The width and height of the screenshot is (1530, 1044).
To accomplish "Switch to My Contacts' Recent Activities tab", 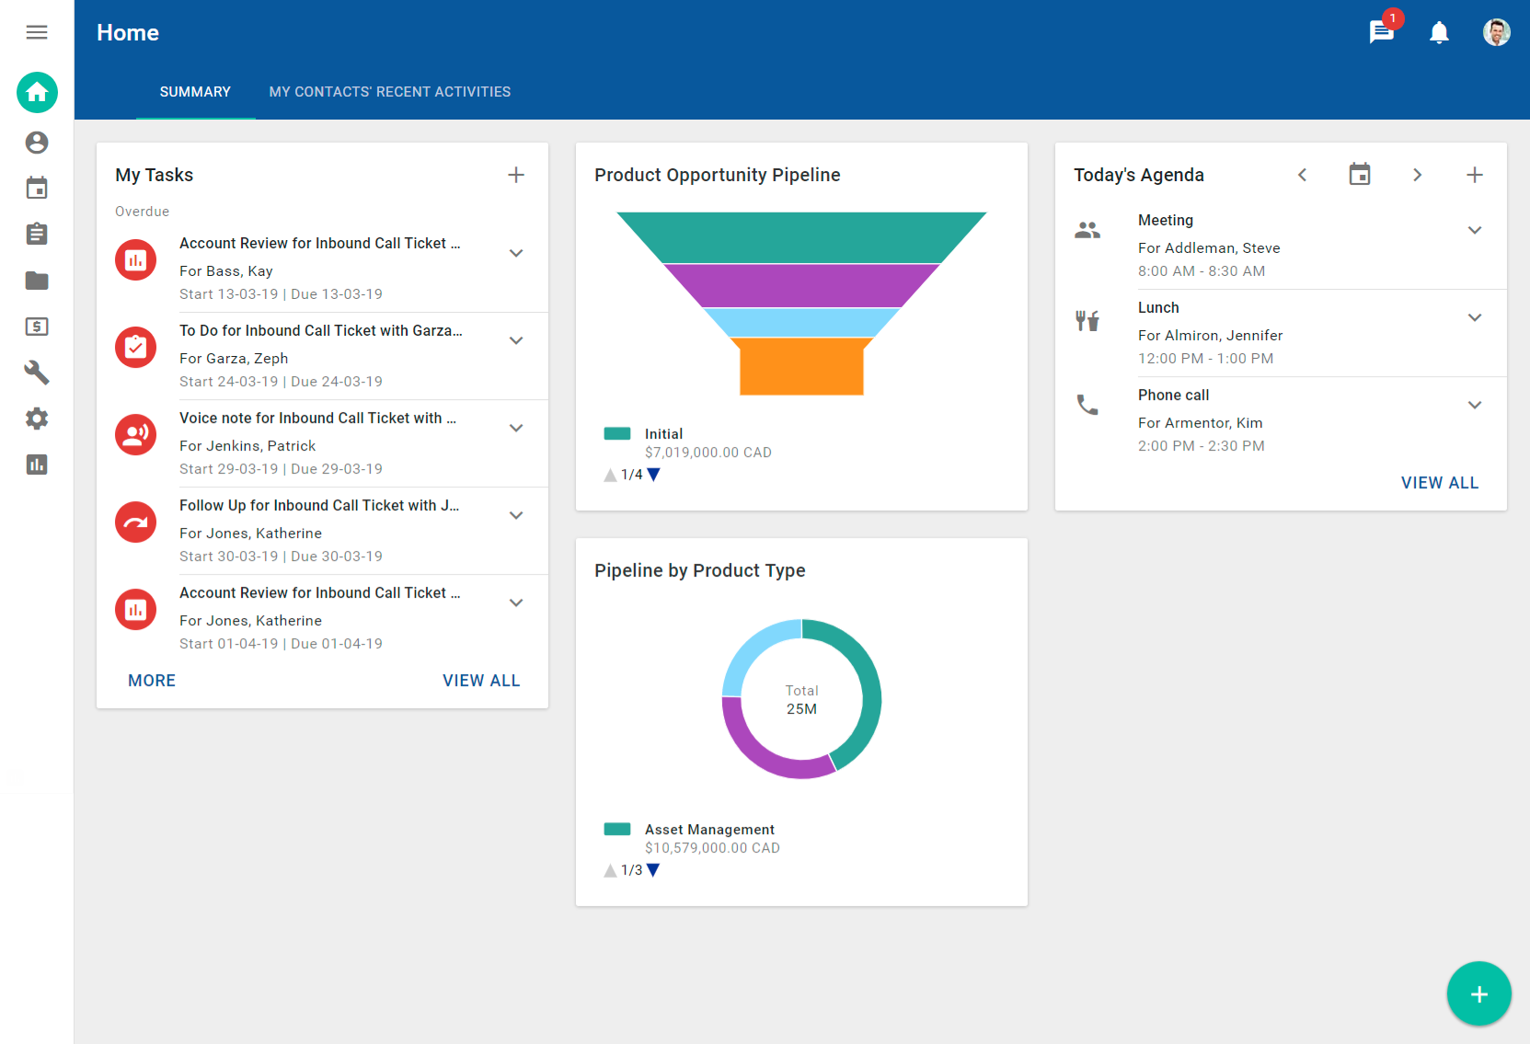I will tap(389, 92).
